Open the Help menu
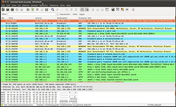Screen dimensions: 176x107 68,5
